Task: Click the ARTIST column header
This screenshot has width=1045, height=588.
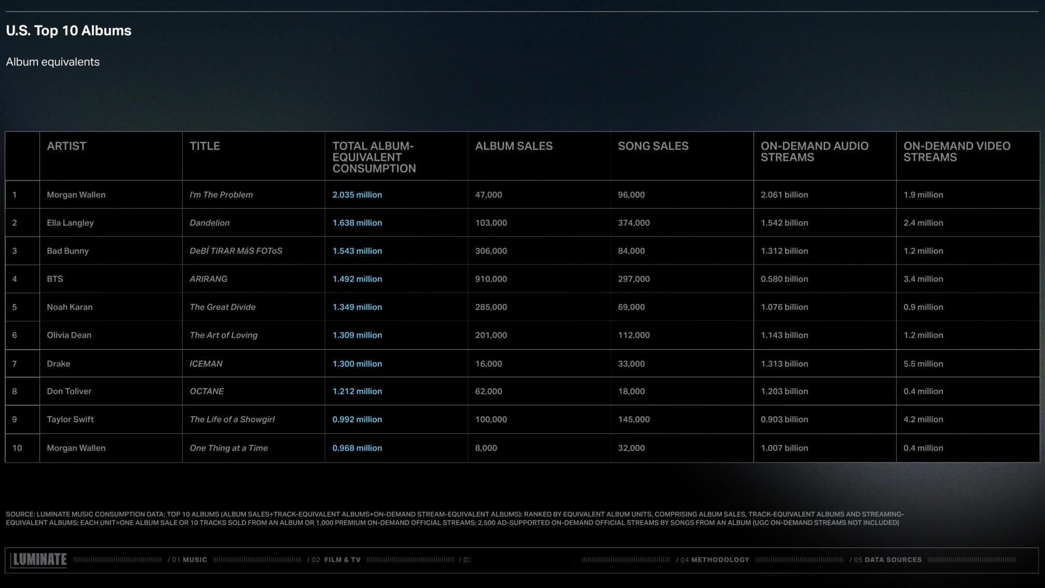Action: tap(66, 146)
